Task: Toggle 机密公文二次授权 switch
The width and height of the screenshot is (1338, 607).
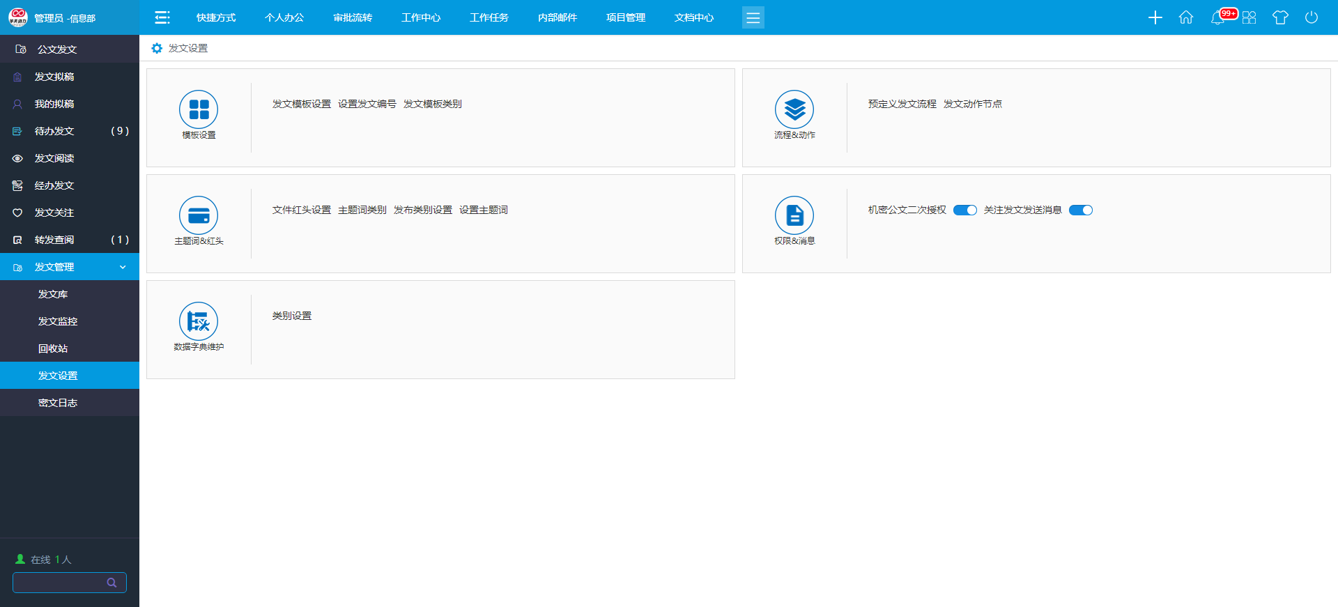Action: [x=965, y=210]
